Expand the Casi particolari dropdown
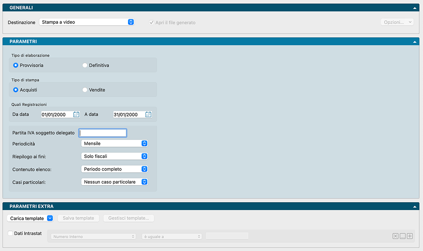Viewport: 423px width, 251px height. (x=114, y=182)
